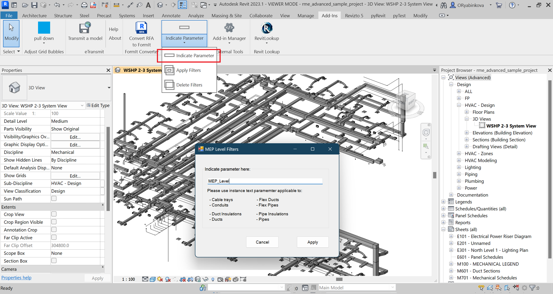Click Delete Filters in dropdown menu
This screenshot has height=294, width=553.
(x=189, y=85)
